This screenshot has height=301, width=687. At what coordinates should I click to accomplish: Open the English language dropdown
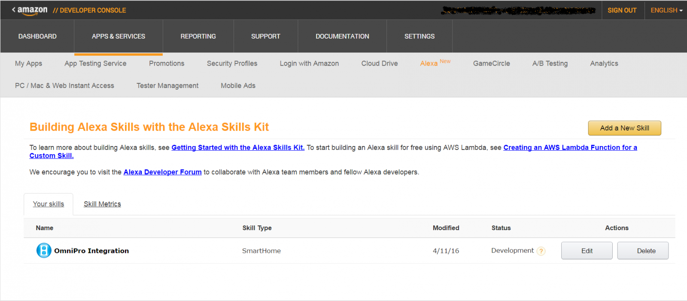click(x=666, y=10)
